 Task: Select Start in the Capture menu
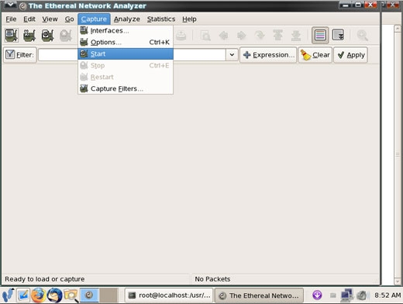click(126, 54)
